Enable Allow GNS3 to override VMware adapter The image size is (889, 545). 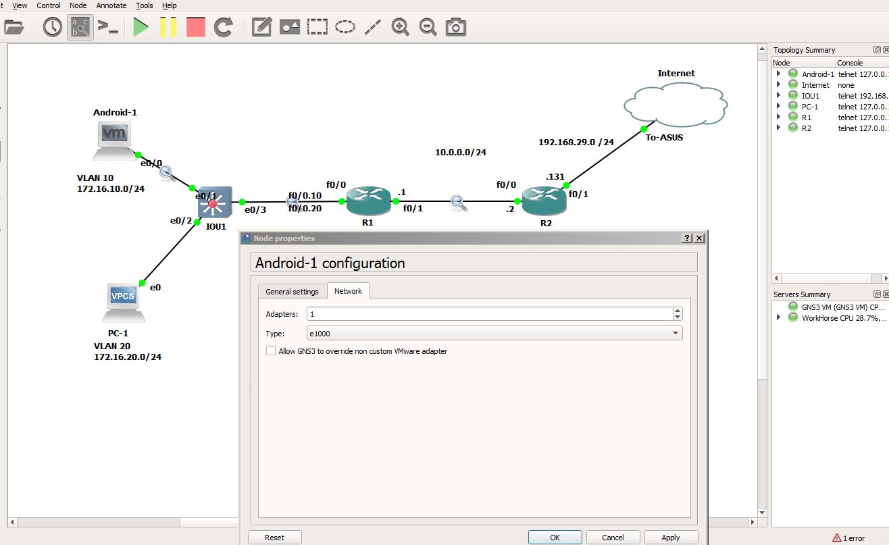pyautogui.click(x=271, y=351)
